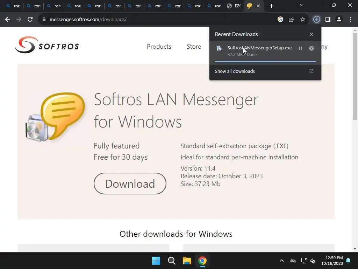The height and width of the screenshot is (269, 358).
Task: Click the browser forward arrow
Action: 19,20
